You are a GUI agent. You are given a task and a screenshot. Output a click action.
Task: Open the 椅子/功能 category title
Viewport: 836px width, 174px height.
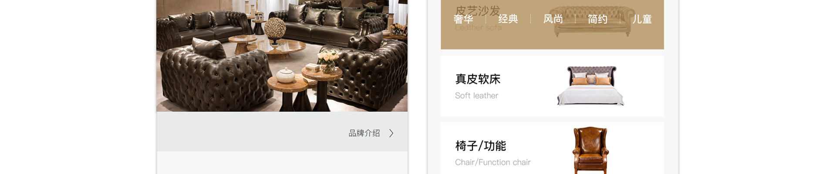coord(481,146)
